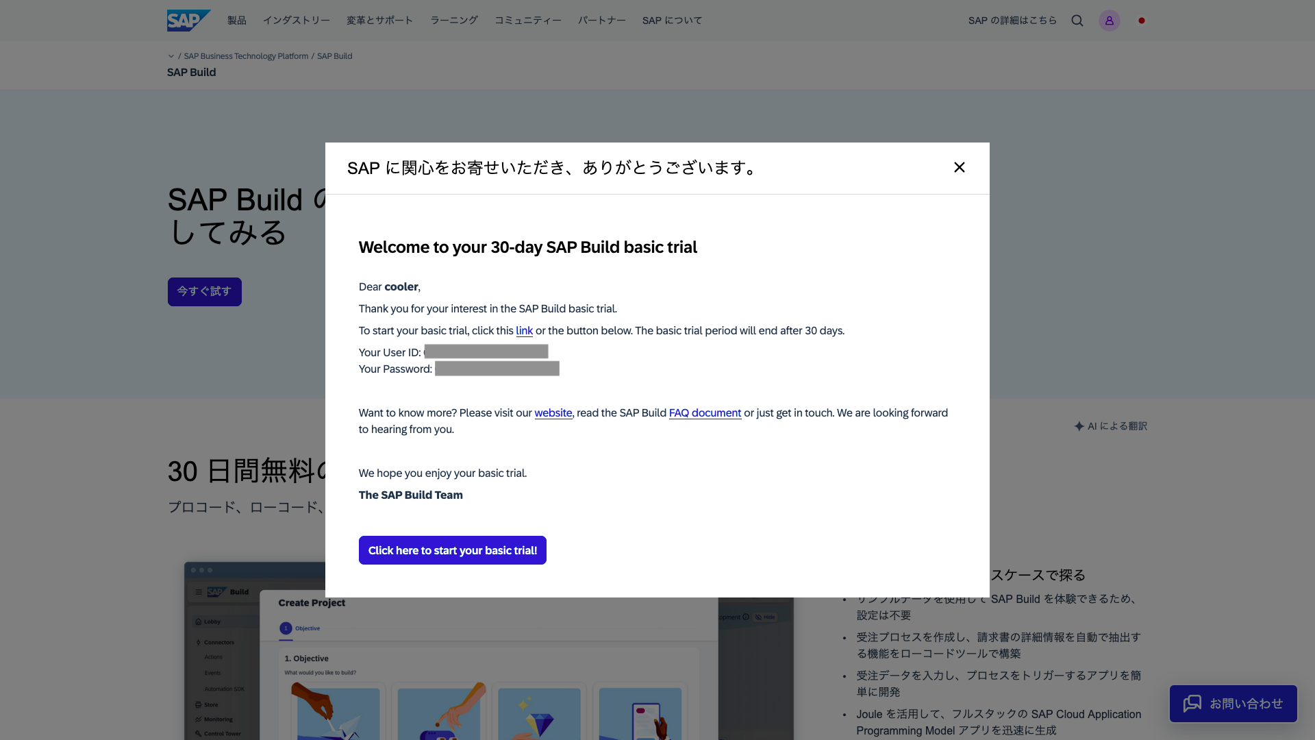
Task: Close the thank-you dialog with X
Action: pos(959,168)
